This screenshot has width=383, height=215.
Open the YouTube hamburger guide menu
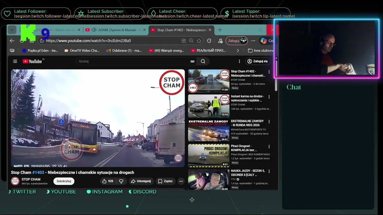click(15, 61)
